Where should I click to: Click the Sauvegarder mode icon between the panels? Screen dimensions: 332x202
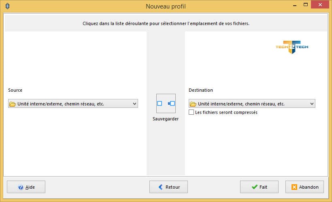166,103
